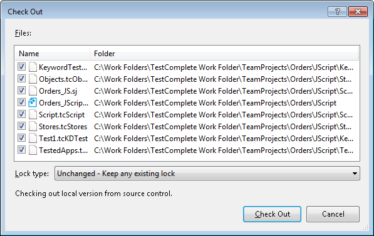374x236 pixels.
Task: Toggle the TestedApps file checkbox
Action: [21, 150]
